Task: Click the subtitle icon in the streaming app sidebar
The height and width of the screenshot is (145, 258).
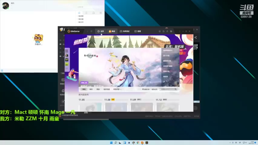Action: [63, 80]
